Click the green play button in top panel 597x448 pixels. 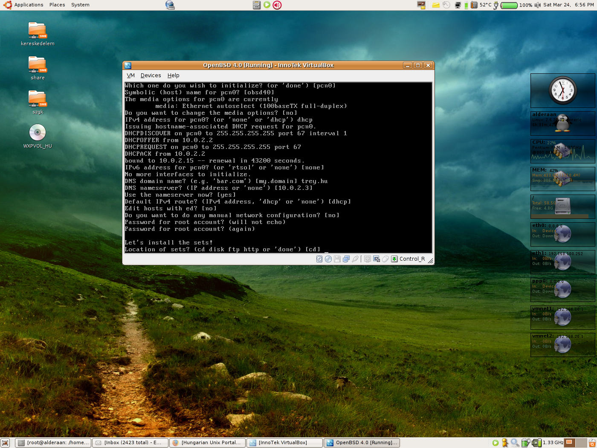[x=267, y=5]
